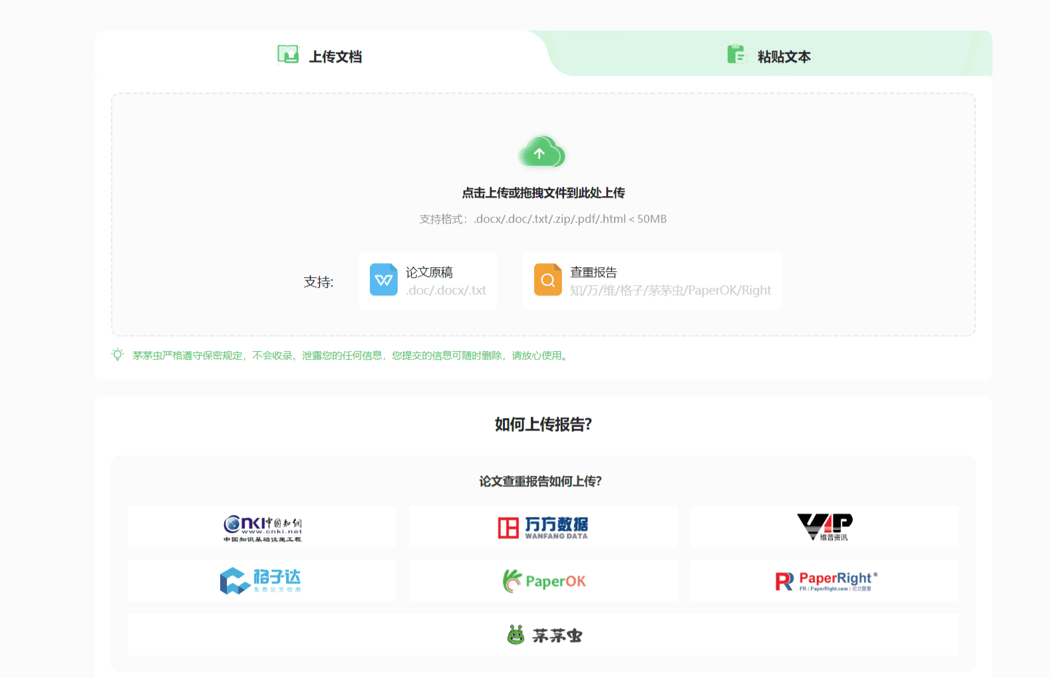Click the lightbulb tip icon
The height and width of the screenshot is (678, 1049).
118,355
